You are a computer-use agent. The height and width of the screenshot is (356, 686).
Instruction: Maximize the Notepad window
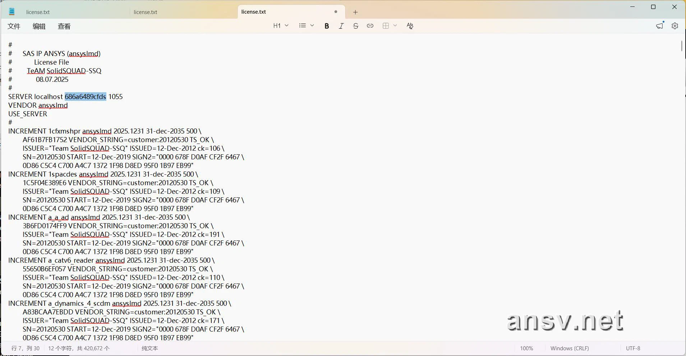(653, 7)
